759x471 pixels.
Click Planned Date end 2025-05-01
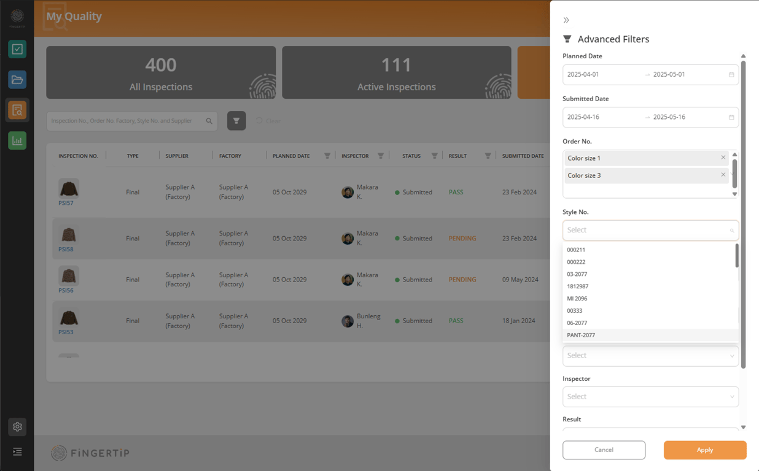pos(669,74)
